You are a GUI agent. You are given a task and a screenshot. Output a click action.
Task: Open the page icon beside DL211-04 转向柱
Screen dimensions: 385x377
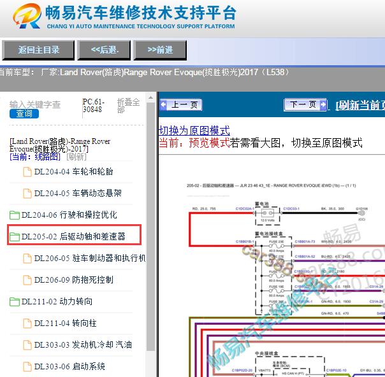point(27,324)
